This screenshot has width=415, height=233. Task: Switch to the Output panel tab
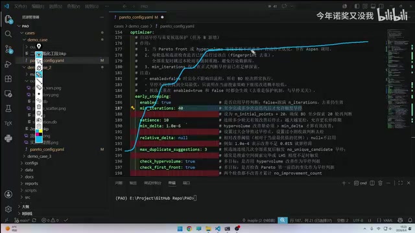[x=133, y=183]
